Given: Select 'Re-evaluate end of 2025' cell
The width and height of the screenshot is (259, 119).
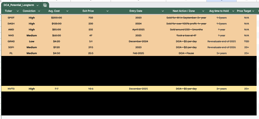Looking at the screenshot, I should point(222,41).
